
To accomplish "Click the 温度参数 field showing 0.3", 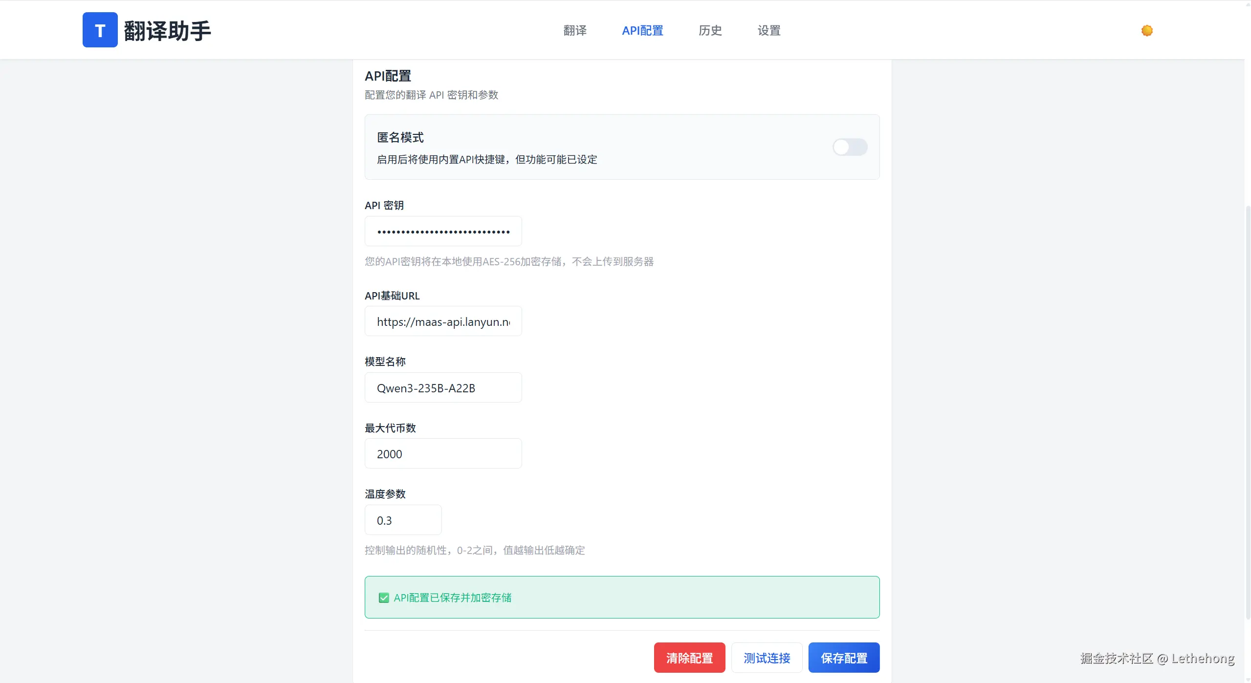I will coord(403,520).
